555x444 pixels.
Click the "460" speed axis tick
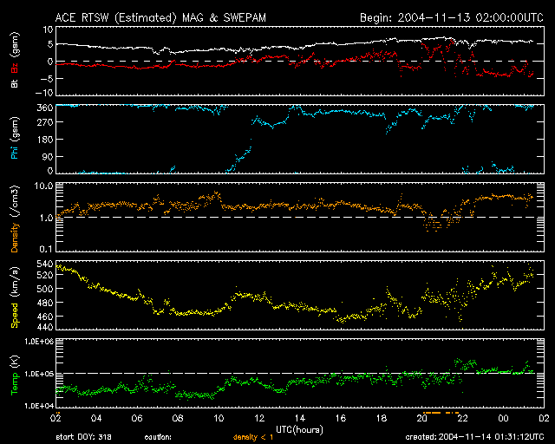[45, 317]
